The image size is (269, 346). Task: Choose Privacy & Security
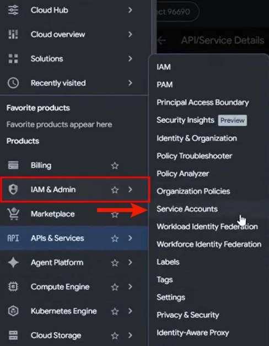pyautogui.click(x=188, y=315)
